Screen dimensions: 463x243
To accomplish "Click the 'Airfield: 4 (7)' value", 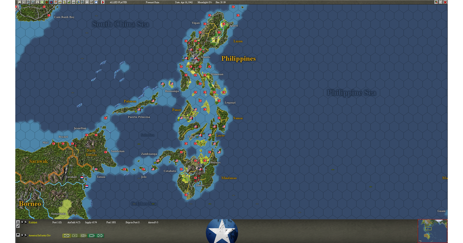I will 74,222.
